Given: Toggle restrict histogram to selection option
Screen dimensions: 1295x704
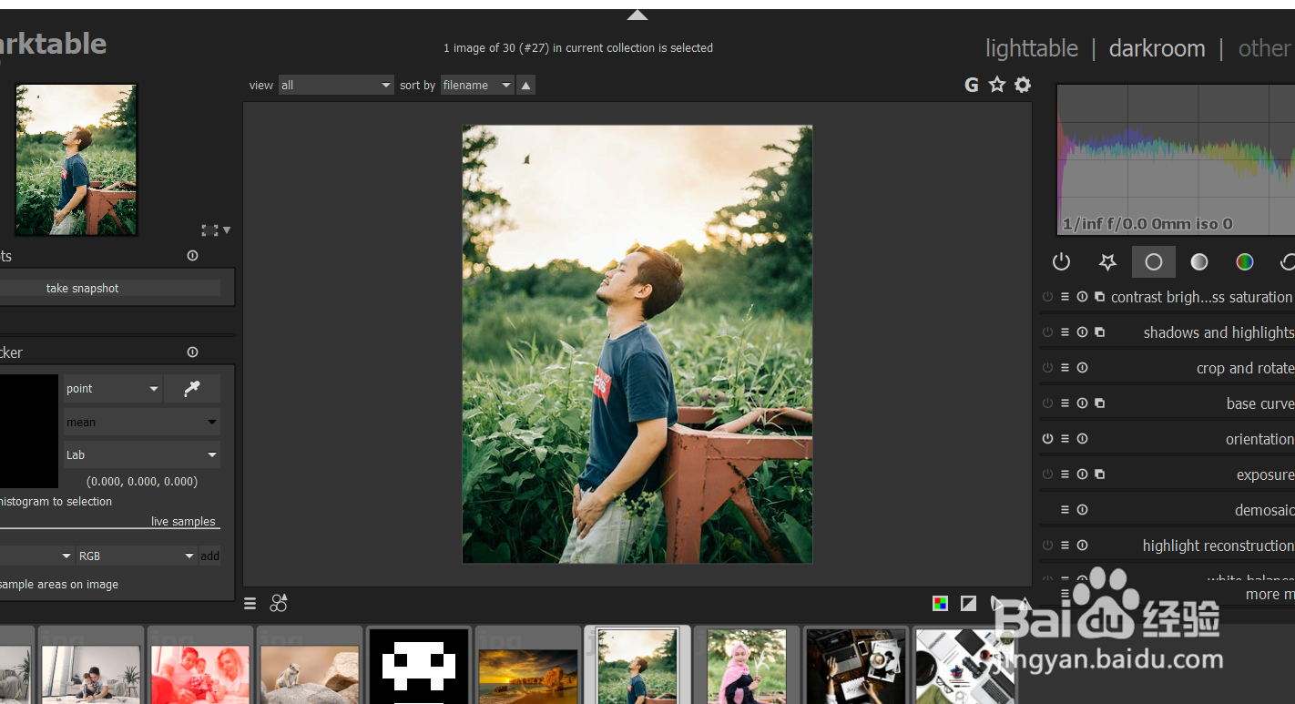Looking at the screenshot, I should 55,502.
